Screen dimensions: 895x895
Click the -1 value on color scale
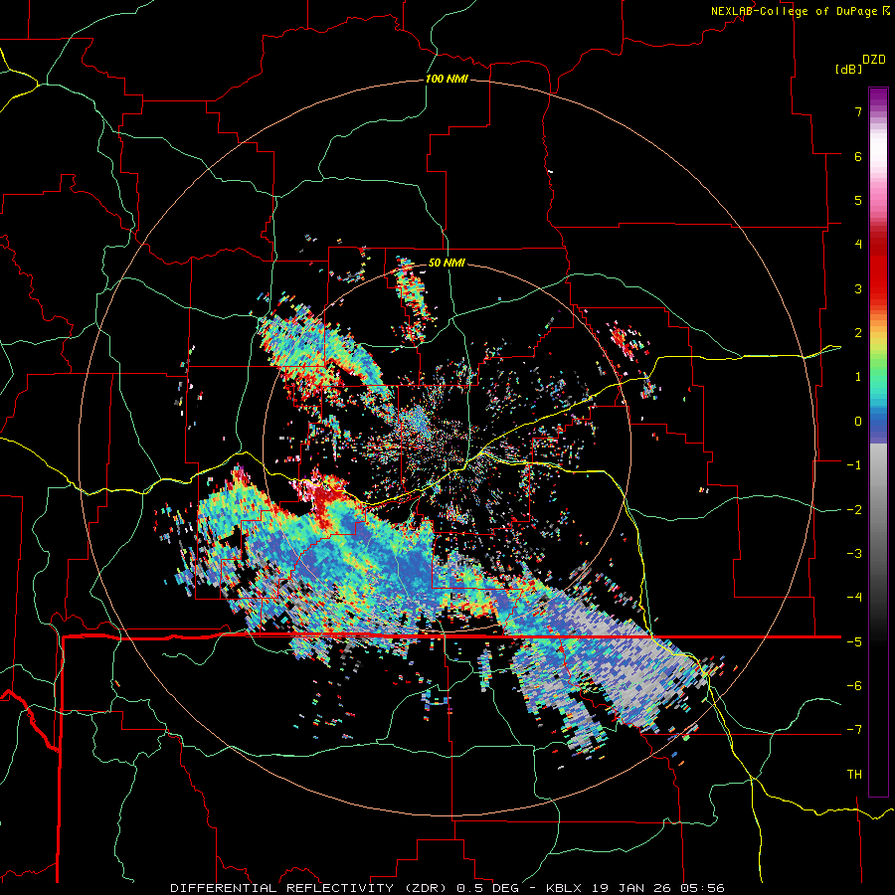(x=854, y=465)
